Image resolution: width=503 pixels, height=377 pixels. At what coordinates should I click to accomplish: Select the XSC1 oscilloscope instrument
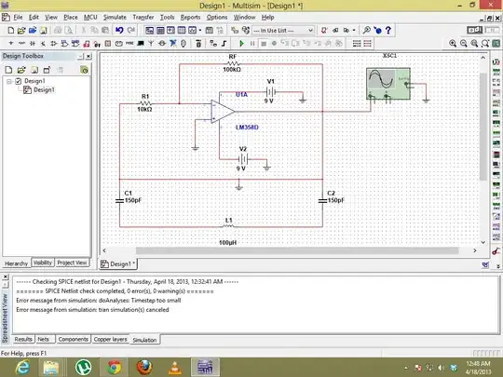tap(388, 84)
